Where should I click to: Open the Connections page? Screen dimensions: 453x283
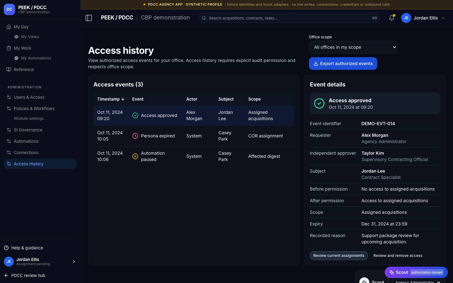pyautogui.click(x=40, y=153)
